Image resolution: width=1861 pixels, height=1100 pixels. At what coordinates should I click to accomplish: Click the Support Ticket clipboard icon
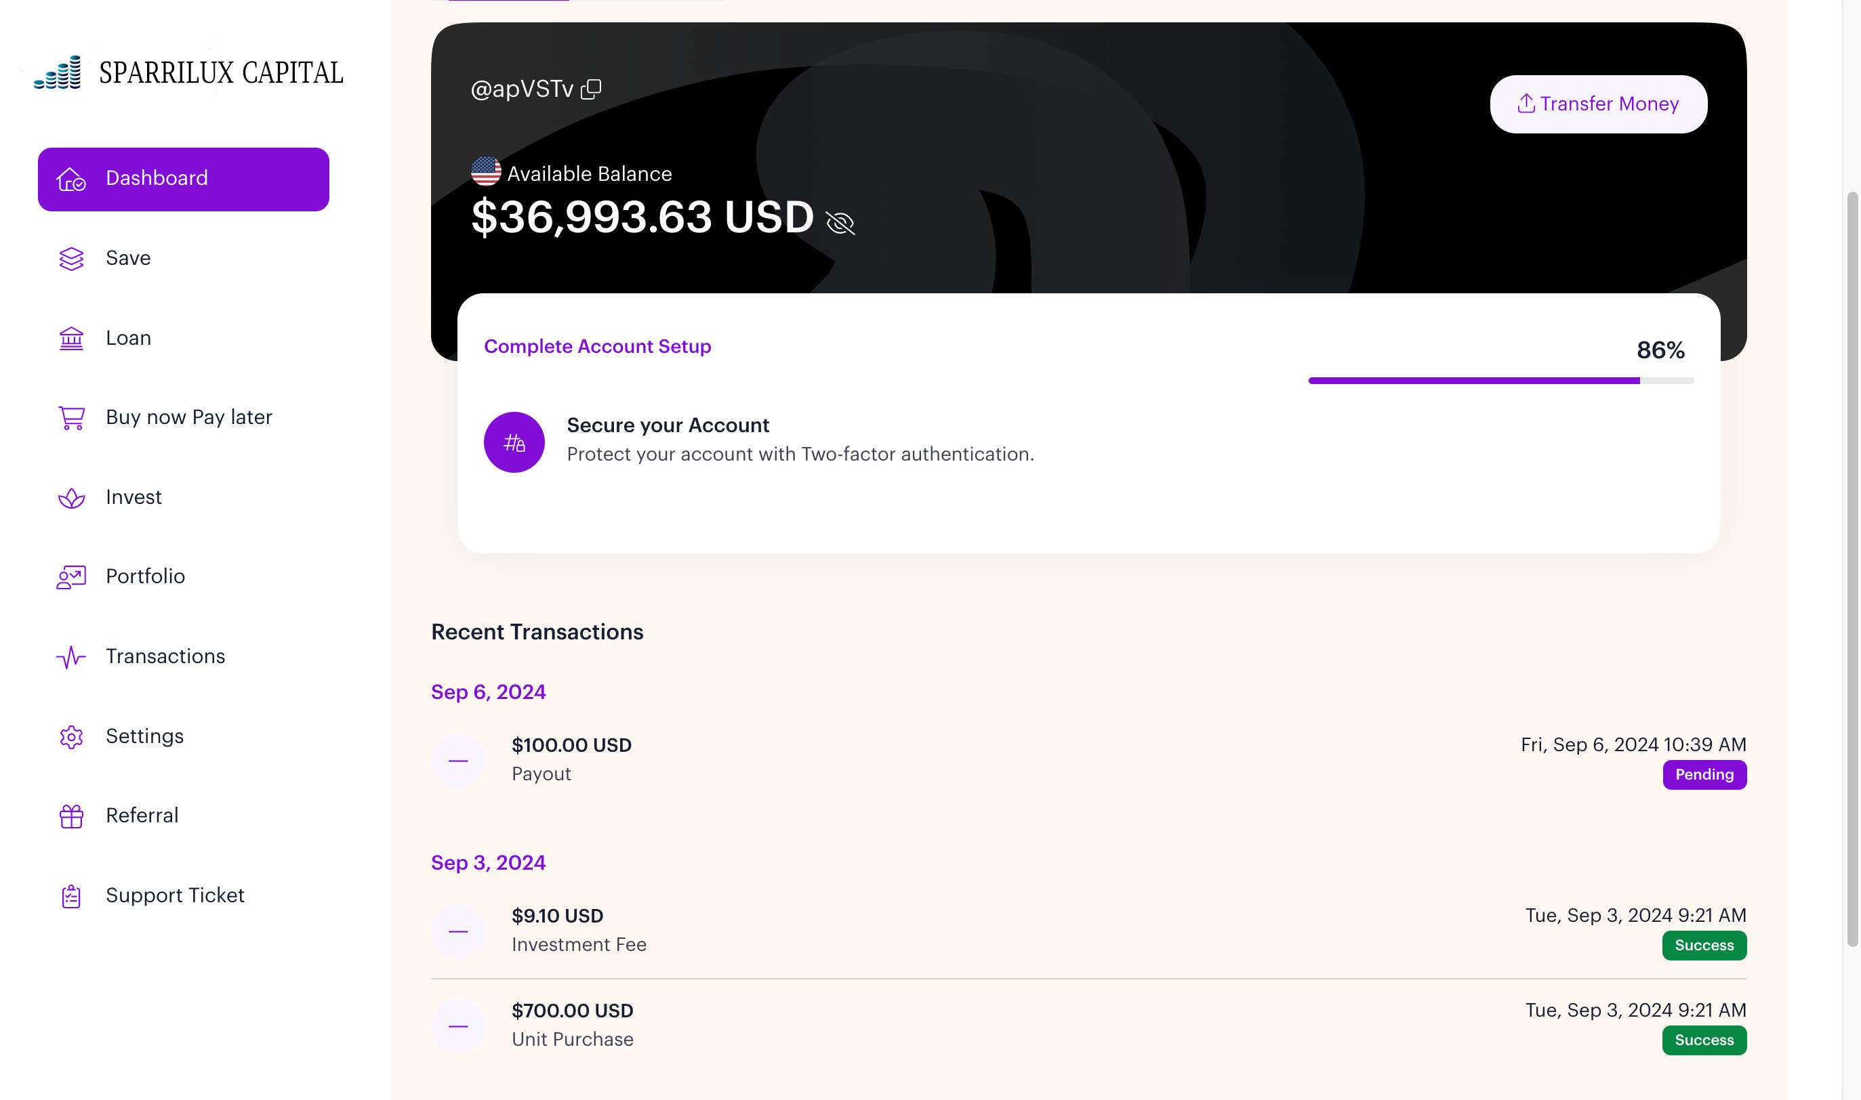(x=71, y=896)
